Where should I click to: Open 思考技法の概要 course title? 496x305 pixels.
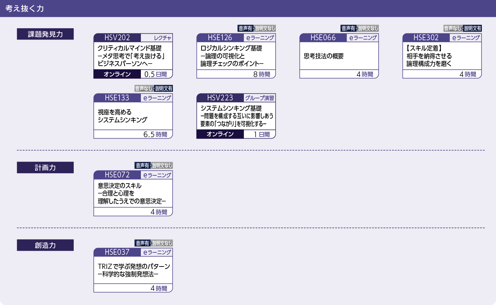(324, 56)
